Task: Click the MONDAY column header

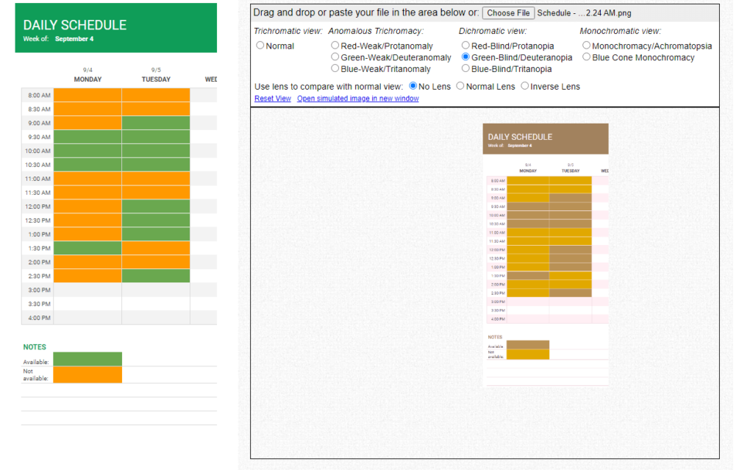Action: click(88, 79)
